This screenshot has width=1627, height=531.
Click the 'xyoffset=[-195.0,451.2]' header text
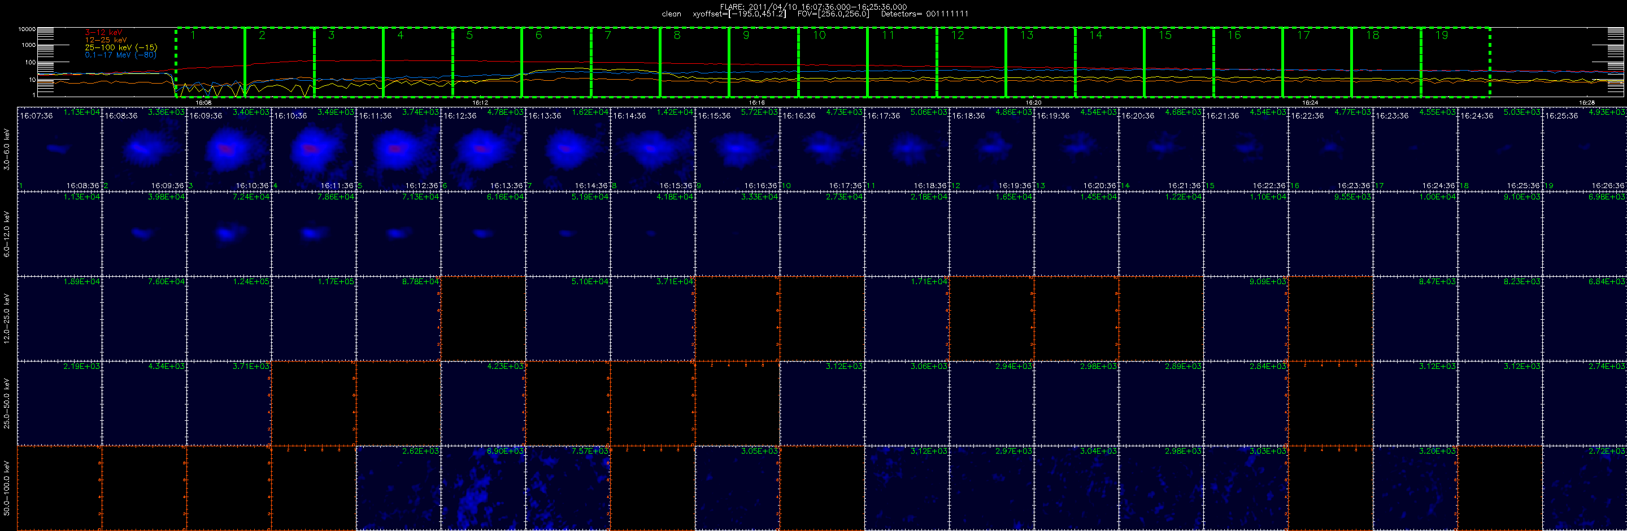739,14
